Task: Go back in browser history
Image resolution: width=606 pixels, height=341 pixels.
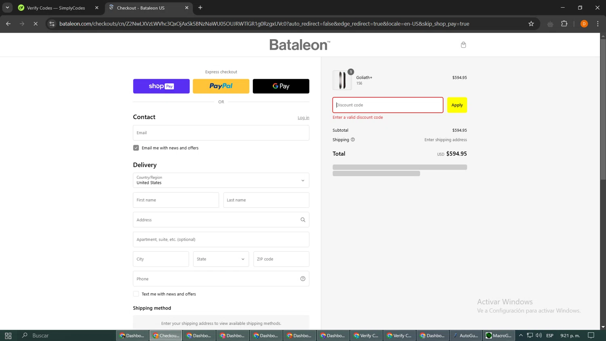Action: [8, 24]
